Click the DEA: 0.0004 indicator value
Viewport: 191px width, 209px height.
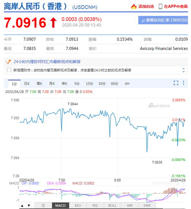coord(56,183)
